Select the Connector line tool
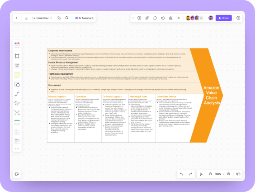The image size is (255, 192). pyautogui.click(x=17, y=94)
